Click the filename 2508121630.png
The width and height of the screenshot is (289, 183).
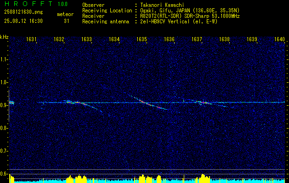(x=23, y=12)
